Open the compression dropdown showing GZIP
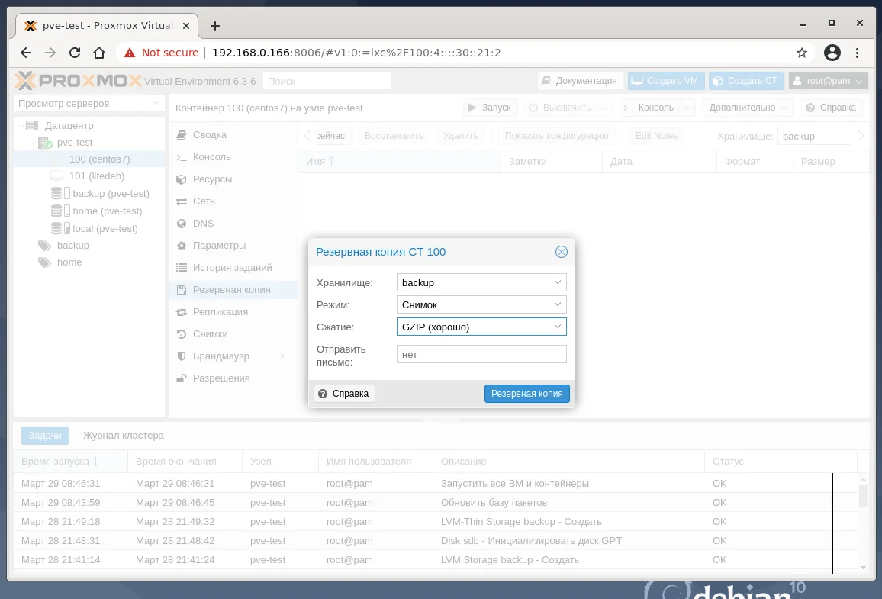Screen dimensions: 882x599 point(481,327)
